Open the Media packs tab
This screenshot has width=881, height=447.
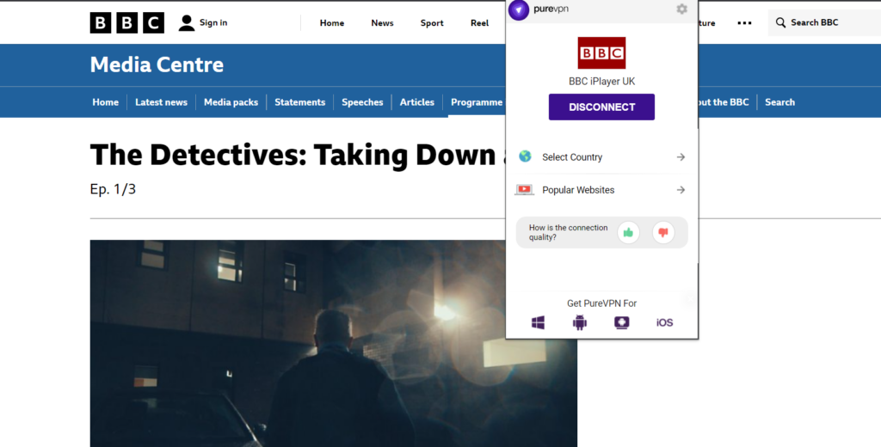tap(231, 102)
